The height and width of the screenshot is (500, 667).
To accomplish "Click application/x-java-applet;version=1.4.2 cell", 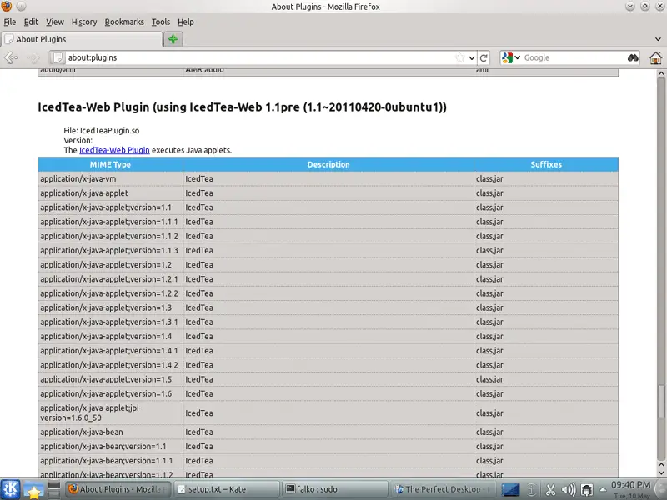I will 111,365.
